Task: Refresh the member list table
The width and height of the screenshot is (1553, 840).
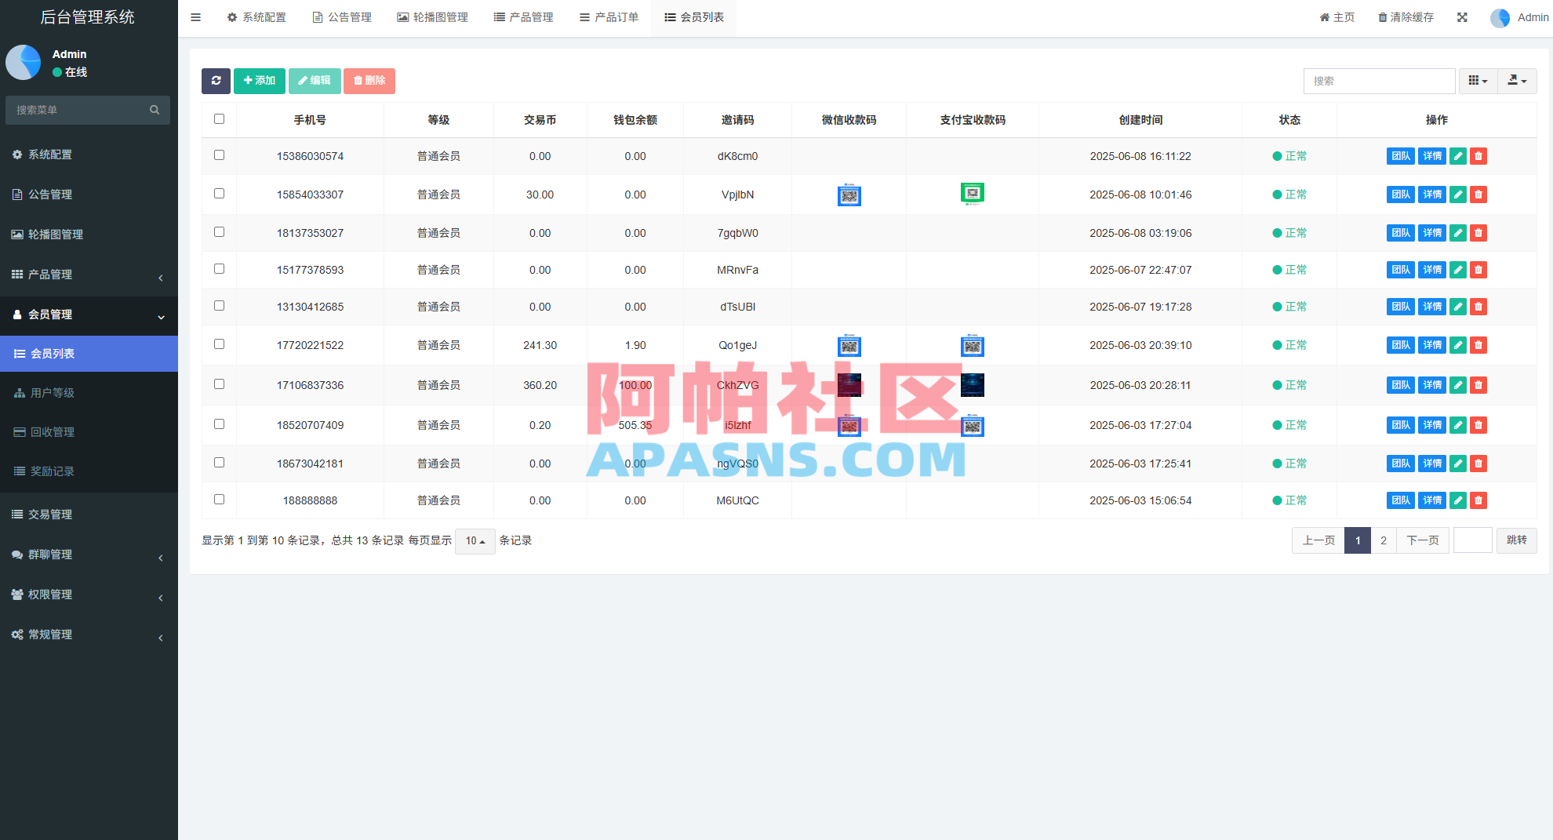Action: [x=216, y=81]
